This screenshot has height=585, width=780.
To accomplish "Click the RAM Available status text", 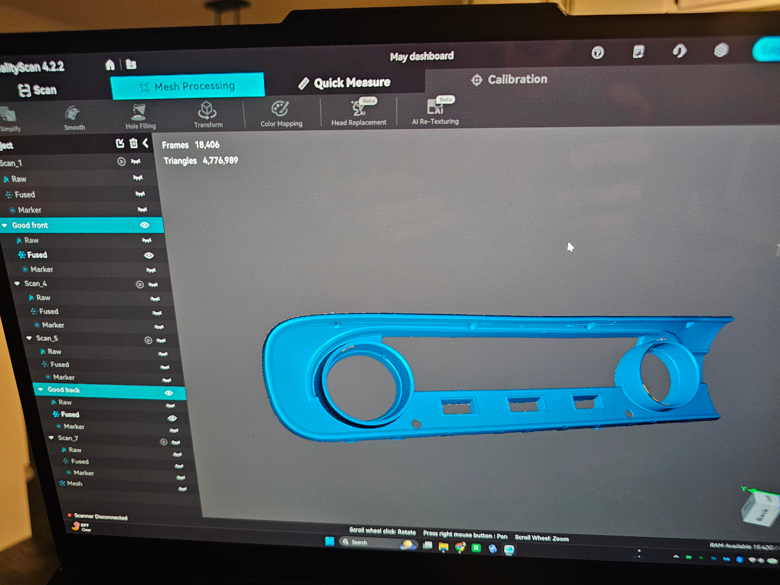I will pos(743,546).
